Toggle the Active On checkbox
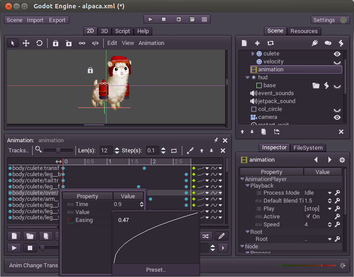The width and height of the screenshot is (354, 277). click(x=308, y=217)
